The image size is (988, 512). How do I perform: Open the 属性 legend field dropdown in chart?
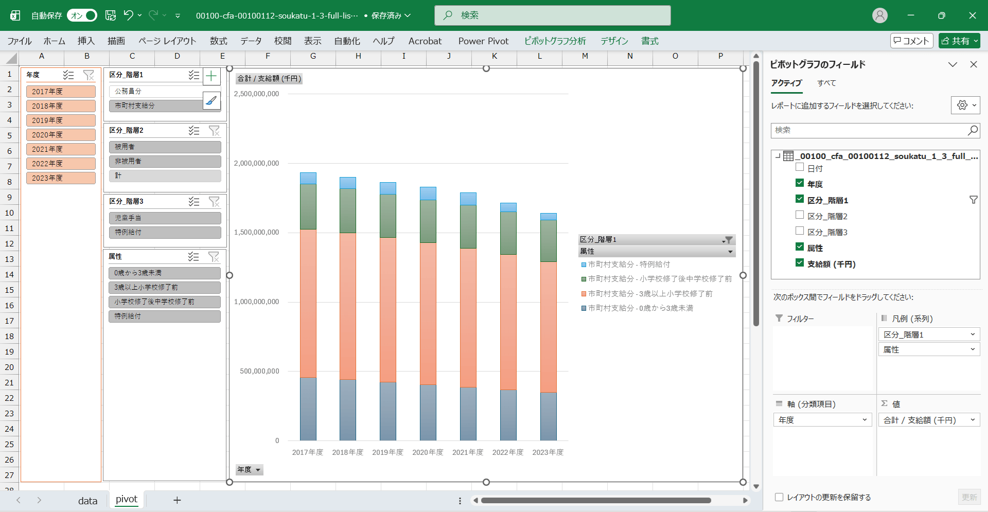(730, 252)
